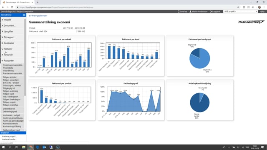Open a new browser tab
The width and height of the screenshot is (267, 150).
click(38, 2)
